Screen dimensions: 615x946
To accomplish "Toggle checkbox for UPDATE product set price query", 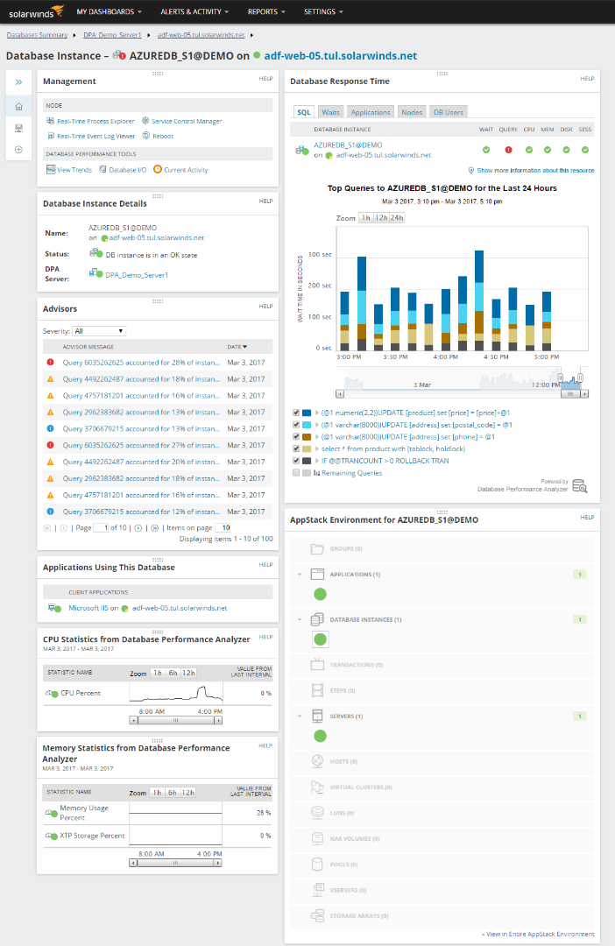I will [296, 413].
